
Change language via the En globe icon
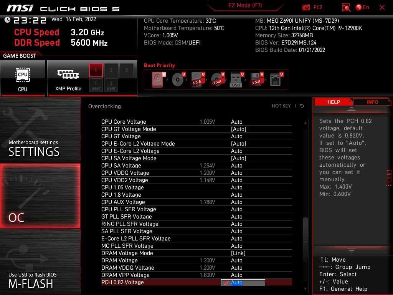[x=362, y=7]
